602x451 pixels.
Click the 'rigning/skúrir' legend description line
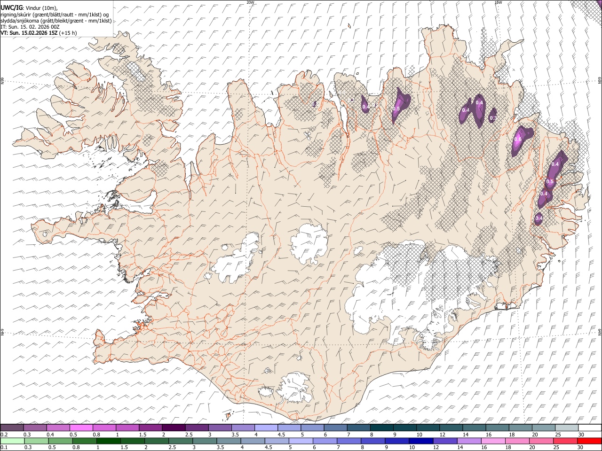click(54, 14)
